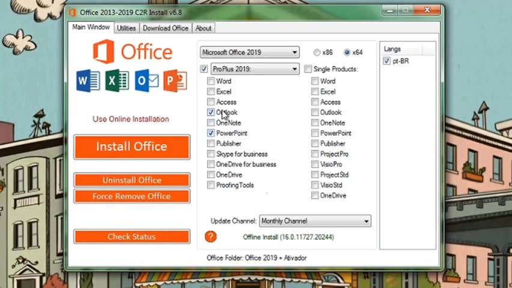Check OneDrive under Single Products

(315, 196)
